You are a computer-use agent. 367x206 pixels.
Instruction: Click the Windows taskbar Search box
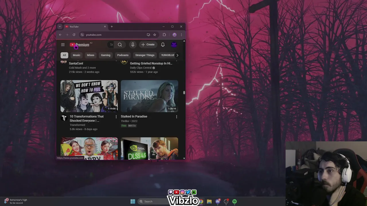[152, 201]
